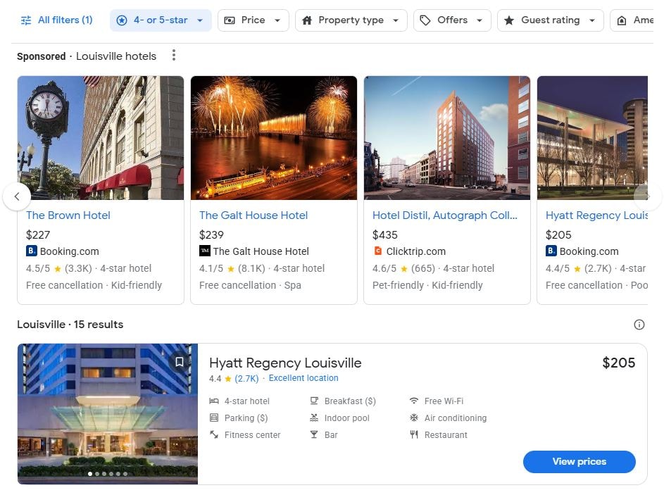Click the Indoor pool swimmer icon

click(x=314, y=418)
